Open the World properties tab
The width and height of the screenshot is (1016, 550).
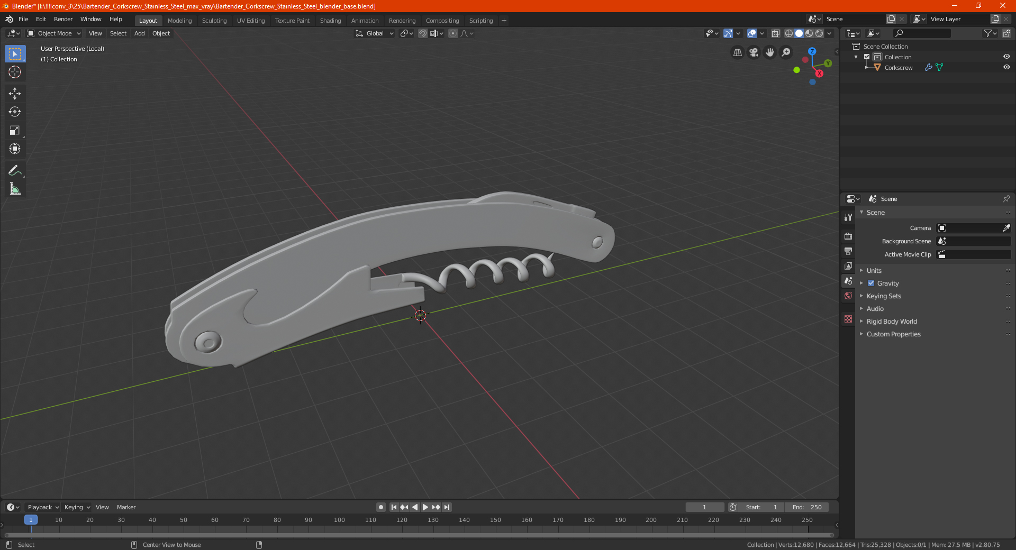pyautogui.click(x=848, y=296)
